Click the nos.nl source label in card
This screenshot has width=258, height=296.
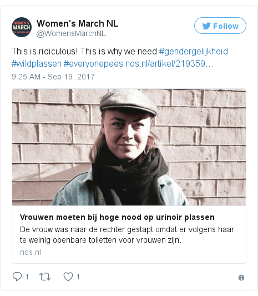click(31, 252)
